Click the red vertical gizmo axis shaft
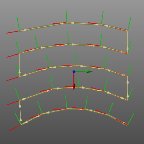The height and width of the screenshot is (144, 144). coord(74,78)
